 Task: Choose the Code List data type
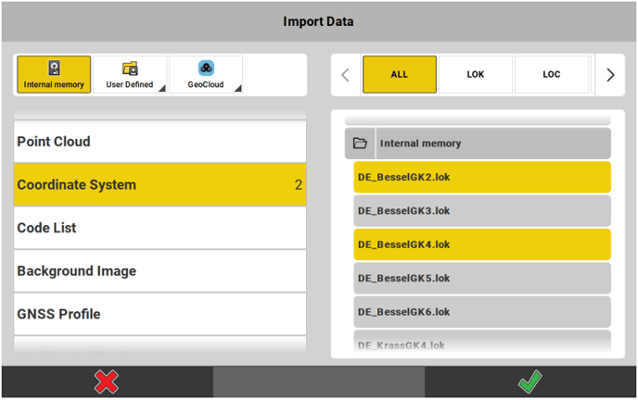click(159, 228)
